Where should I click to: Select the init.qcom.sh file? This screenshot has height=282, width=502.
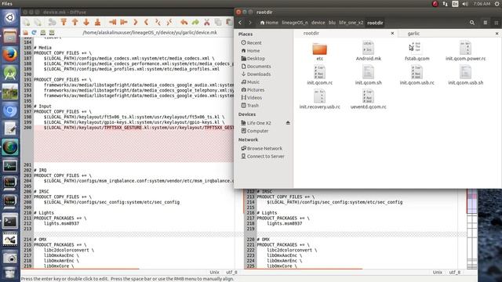(368, 75)
